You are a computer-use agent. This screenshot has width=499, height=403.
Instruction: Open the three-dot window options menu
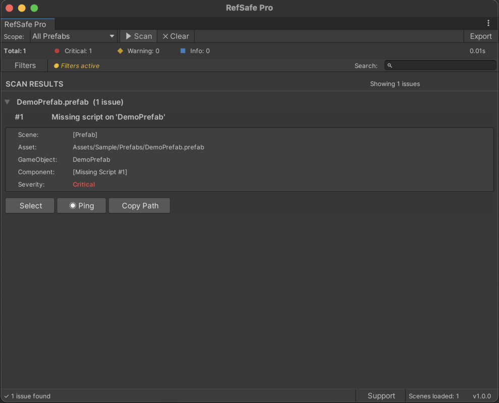tap(488, 23)
